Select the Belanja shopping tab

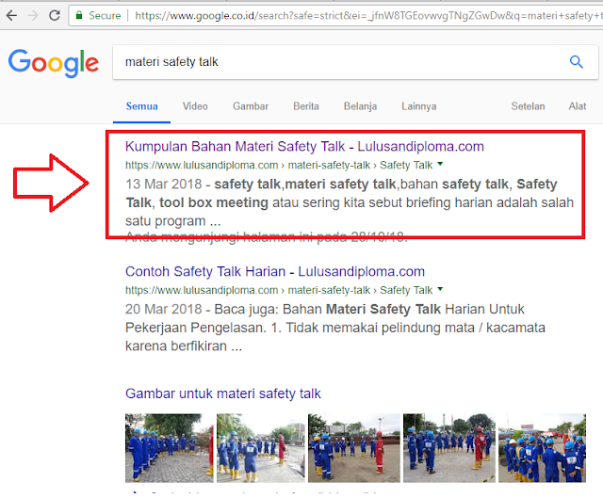360,106
